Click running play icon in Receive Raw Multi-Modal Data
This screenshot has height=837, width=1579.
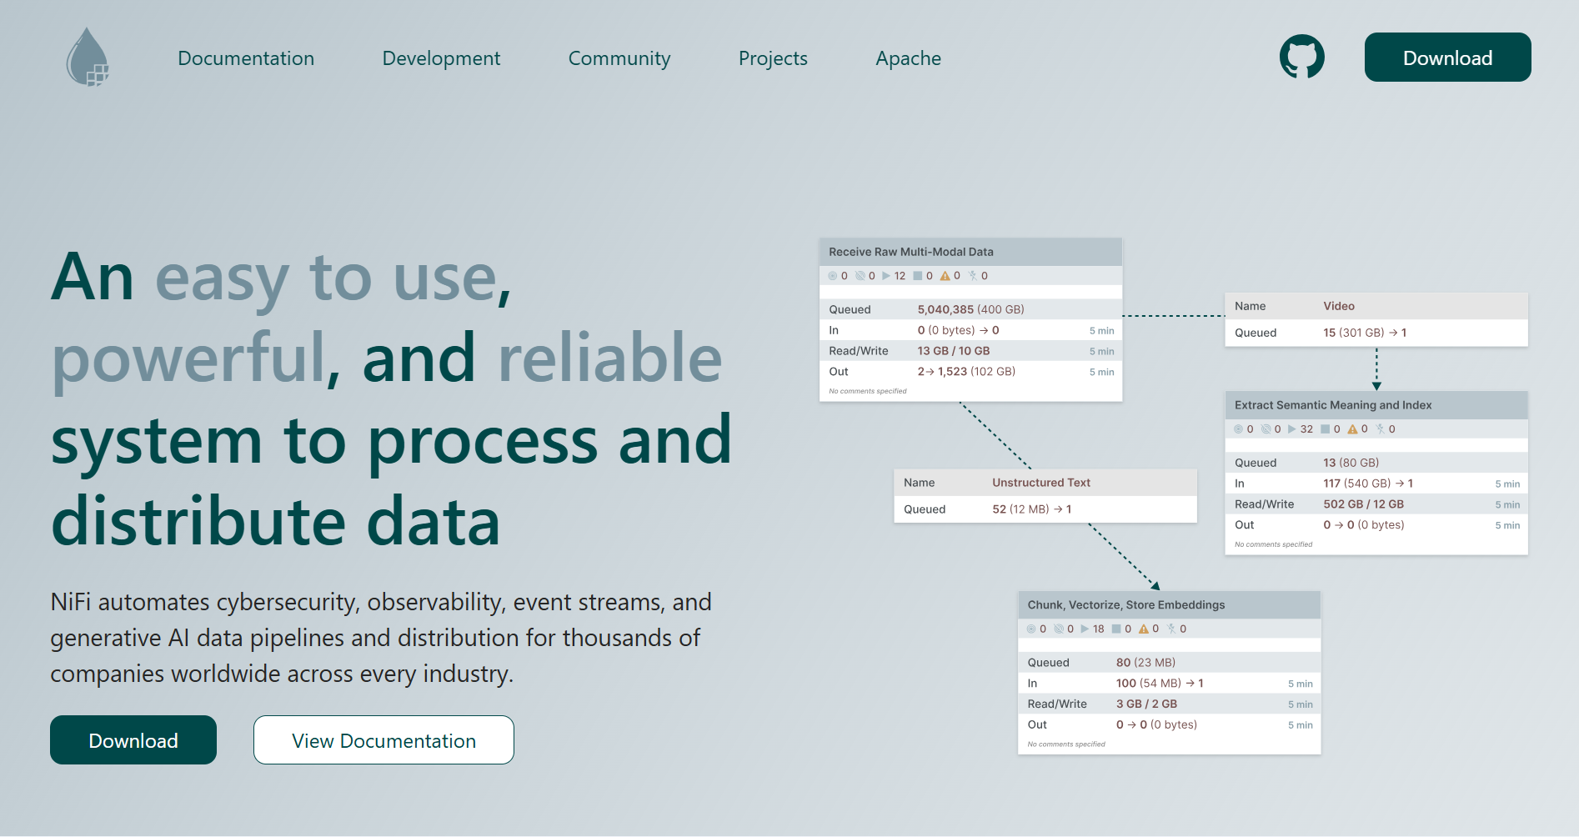coord(886,276)
